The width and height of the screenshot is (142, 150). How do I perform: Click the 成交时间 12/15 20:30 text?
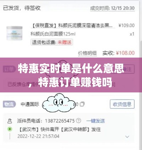click(112, 8)
